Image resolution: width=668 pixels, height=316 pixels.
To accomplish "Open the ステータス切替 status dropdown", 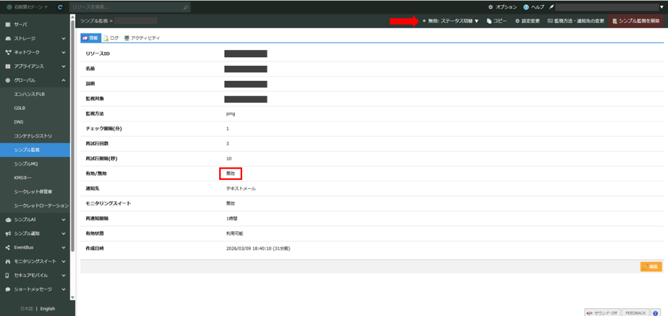I will [x=451, y=21].
